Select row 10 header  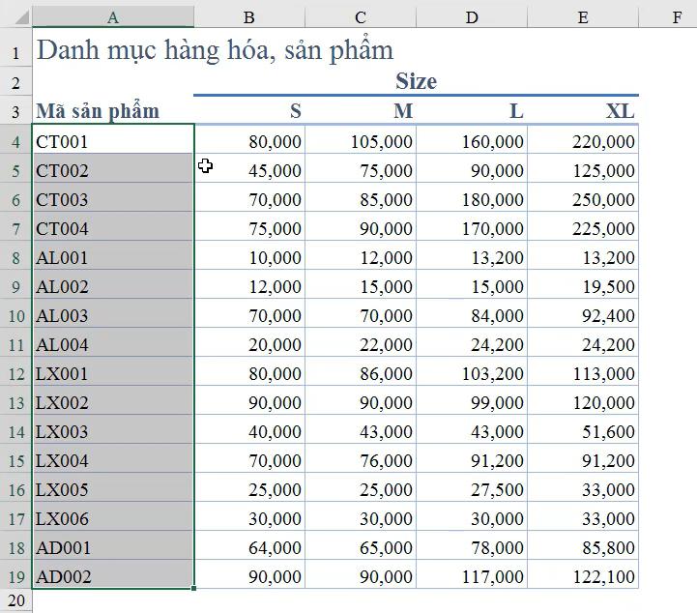click(16, 315)
